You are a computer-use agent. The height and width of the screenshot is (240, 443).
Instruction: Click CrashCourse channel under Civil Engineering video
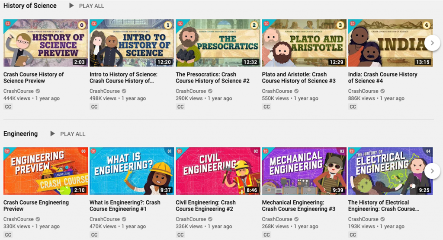pos(191,219)
